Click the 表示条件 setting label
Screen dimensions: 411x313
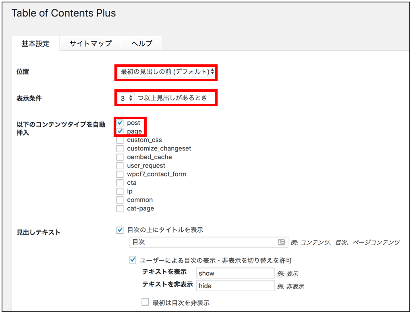[29, 99]
